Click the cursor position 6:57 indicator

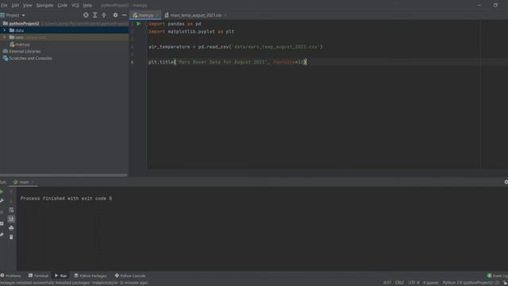[387, 283]
